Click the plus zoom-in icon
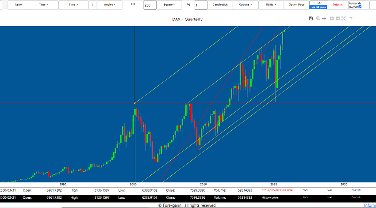Image resolution: width=376 pixels, height=208 pixels. pos(332,19)
